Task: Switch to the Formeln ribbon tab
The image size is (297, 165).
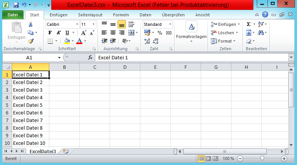Action: 121,15
